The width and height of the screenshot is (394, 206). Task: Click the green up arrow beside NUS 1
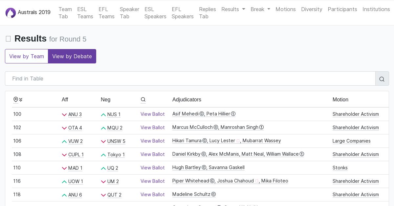103,115
